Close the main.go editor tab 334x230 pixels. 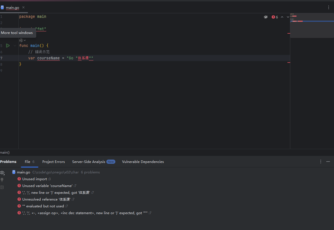pyautogui.click(x=23, y=7)
